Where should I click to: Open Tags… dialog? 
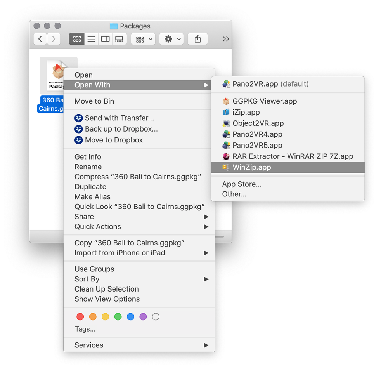tap(85, 329)
